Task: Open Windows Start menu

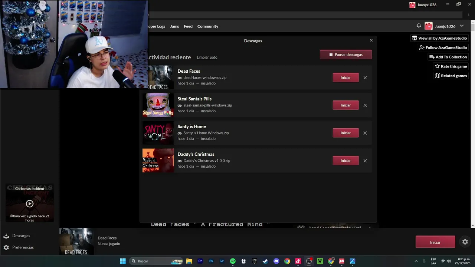Action: click(x=123, y=261)
